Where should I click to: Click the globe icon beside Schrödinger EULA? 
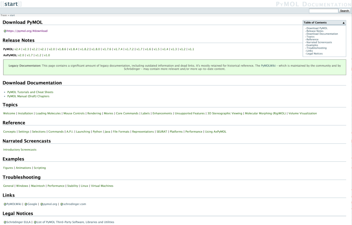pyautogui.click(x=5, y=222)
